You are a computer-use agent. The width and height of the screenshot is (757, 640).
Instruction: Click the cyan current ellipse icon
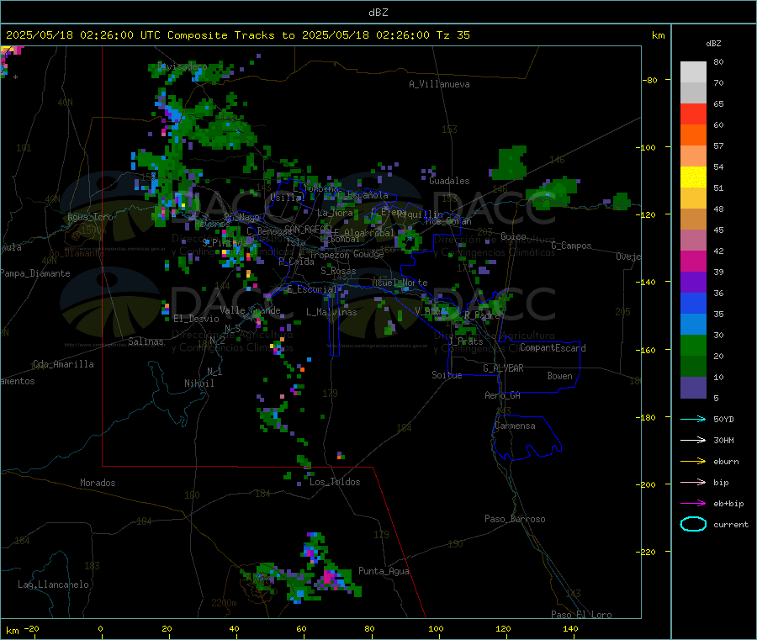click(693, 524)
